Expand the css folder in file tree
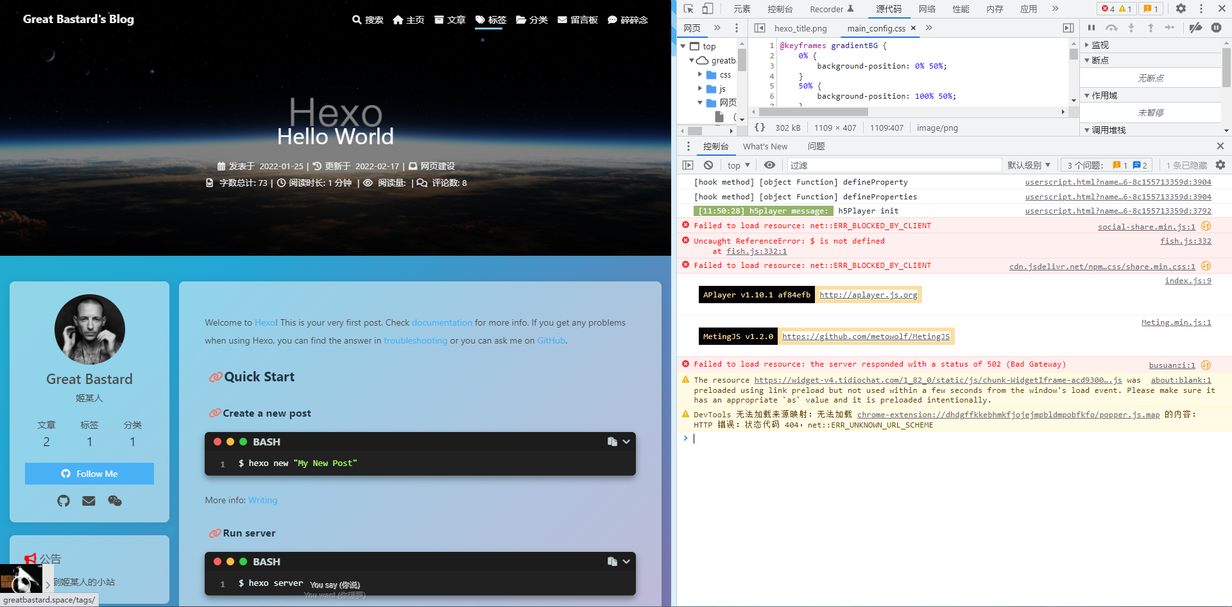The width and height of the screenshot is (1232, 607). 700,75
